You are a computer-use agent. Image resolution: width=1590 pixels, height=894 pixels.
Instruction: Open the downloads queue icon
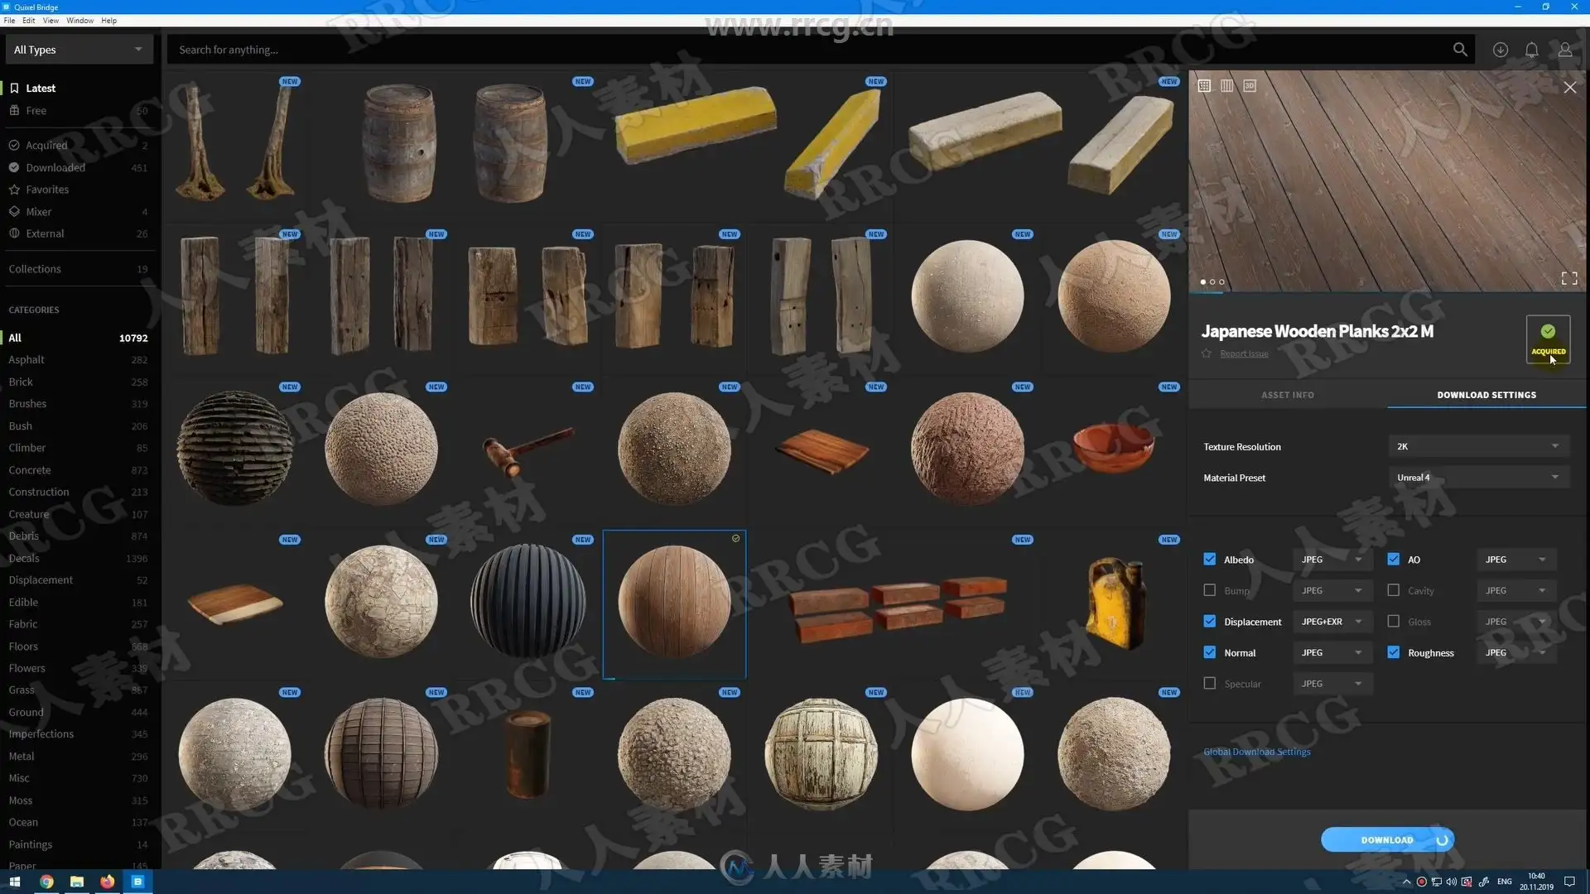pyautogui.click(x=1500, y=50)
